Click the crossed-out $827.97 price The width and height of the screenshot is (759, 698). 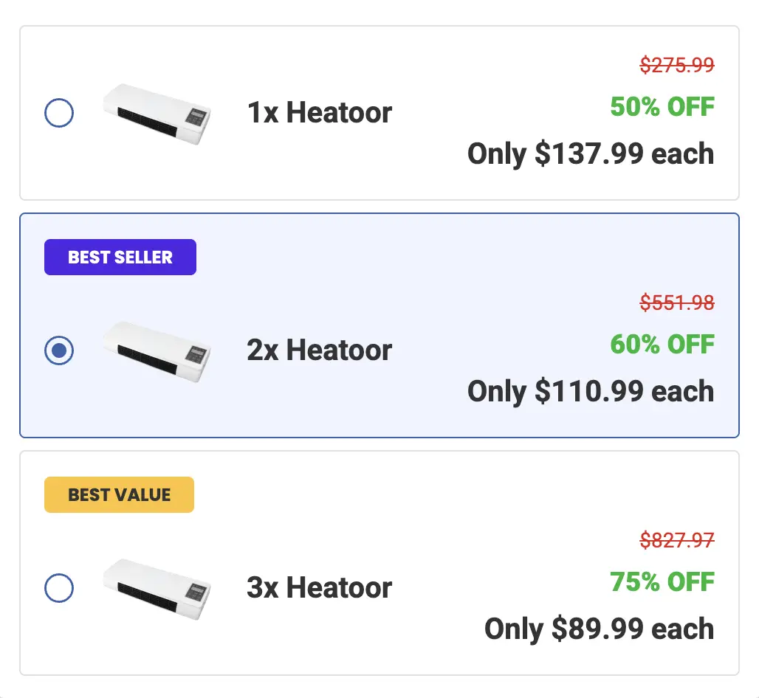tap(676, 540)
